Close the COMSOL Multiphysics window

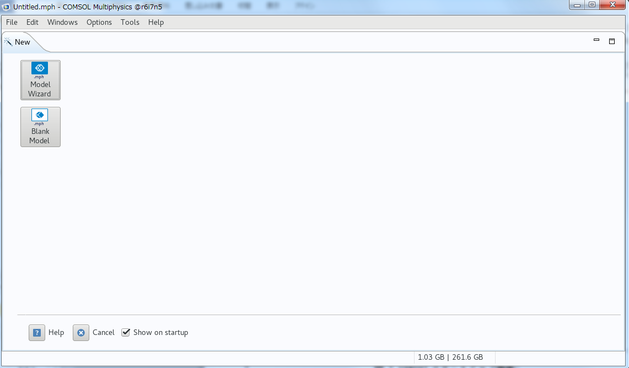tap(612, 5)
